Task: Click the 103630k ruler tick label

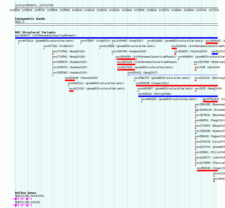Action: click(x=114, y=10)
